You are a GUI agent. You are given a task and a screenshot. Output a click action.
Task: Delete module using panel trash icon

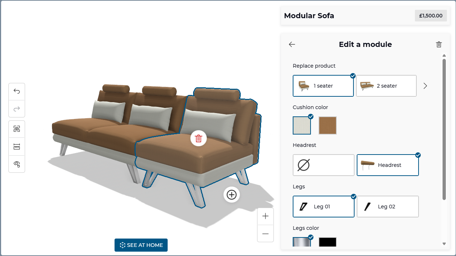click(x=439, y=44)
